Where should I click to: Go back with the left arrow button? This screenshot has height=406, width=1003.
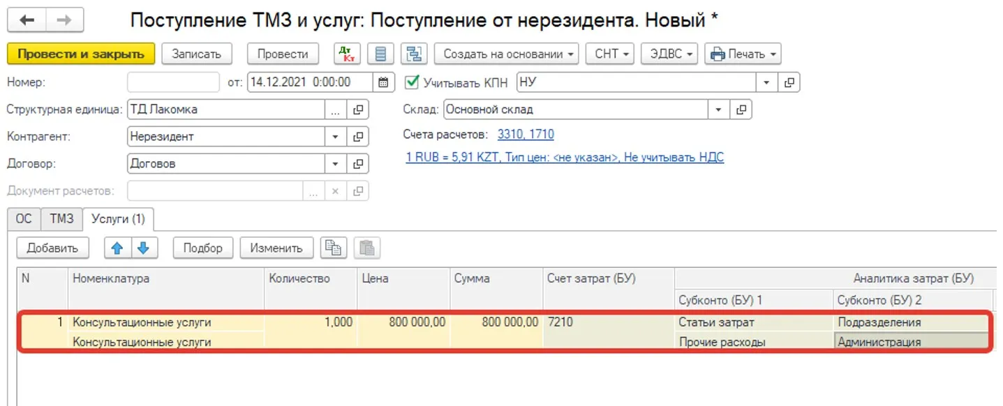[27, 20]
